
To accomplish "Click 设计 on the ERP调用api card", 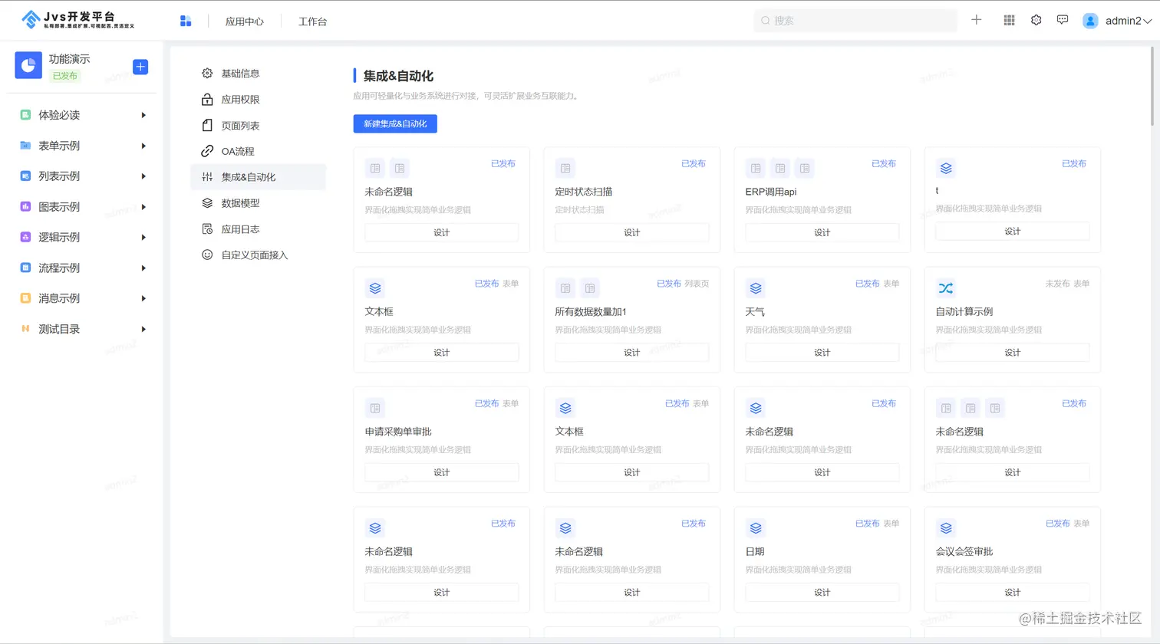I will [x=822, y=232].
